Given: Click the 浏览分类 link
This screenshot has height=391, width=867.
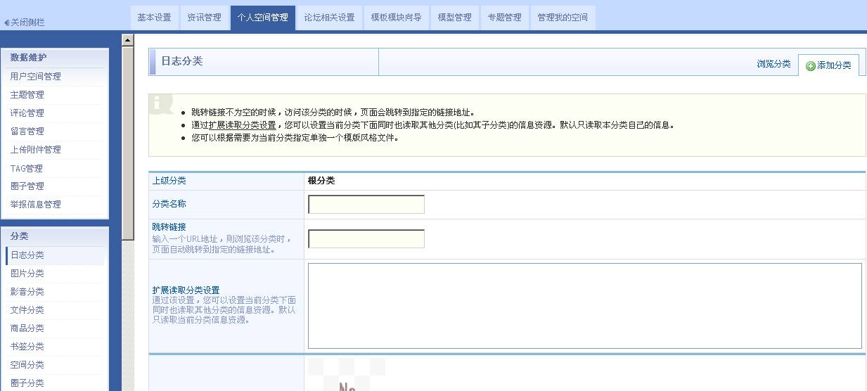Looking at the screenshot, I should point(773,64).
